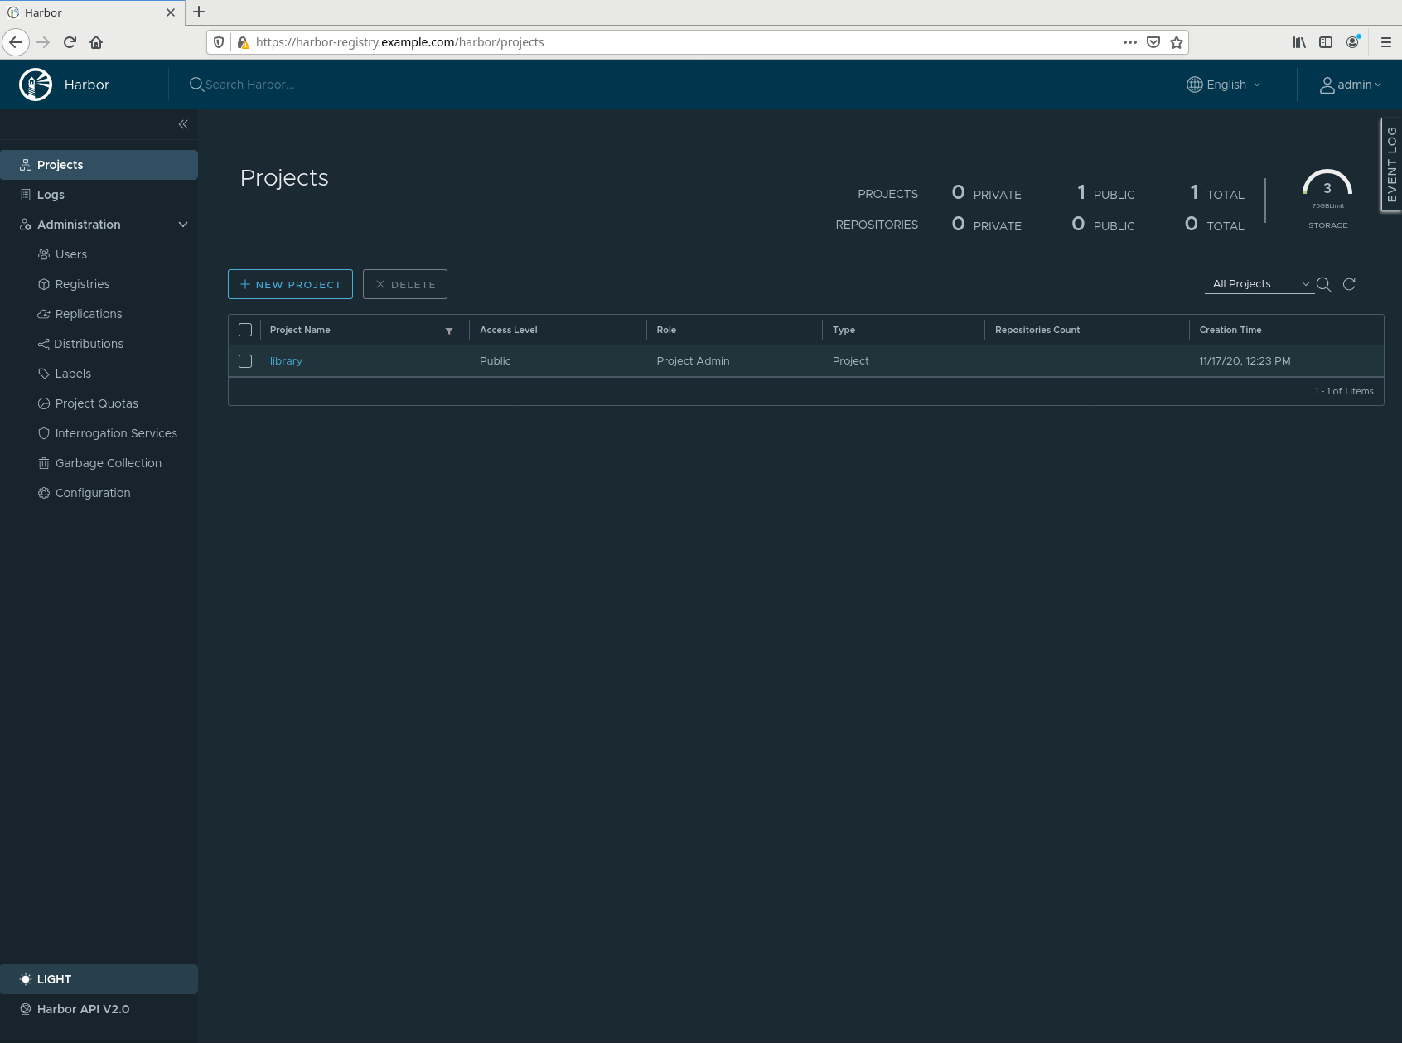The image size is (1402, 1043).
Task: Open the admin user menu
Action: (1350, 85)
